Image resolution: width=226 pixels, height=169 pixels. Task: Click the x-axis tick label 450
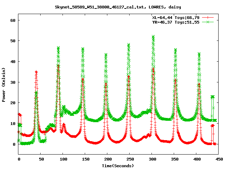[x=219, y=159]
